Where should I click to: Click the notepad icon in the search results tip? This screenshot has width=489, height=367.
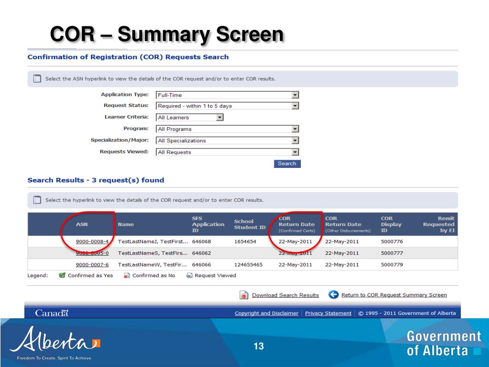(37, 200)
